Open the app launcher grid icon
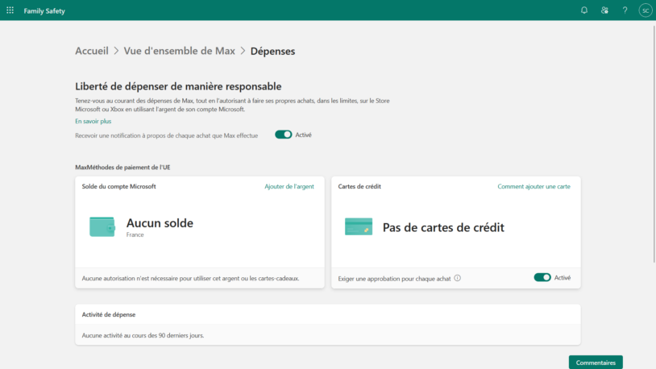This screenshot has width=656, height=369. pos(10,10)
